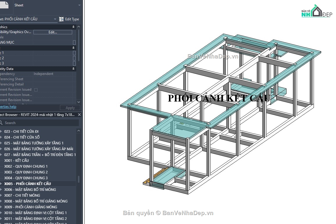Open the Properties help link
The height and width of the screenshot is (224, 336).
pos(8,107)
